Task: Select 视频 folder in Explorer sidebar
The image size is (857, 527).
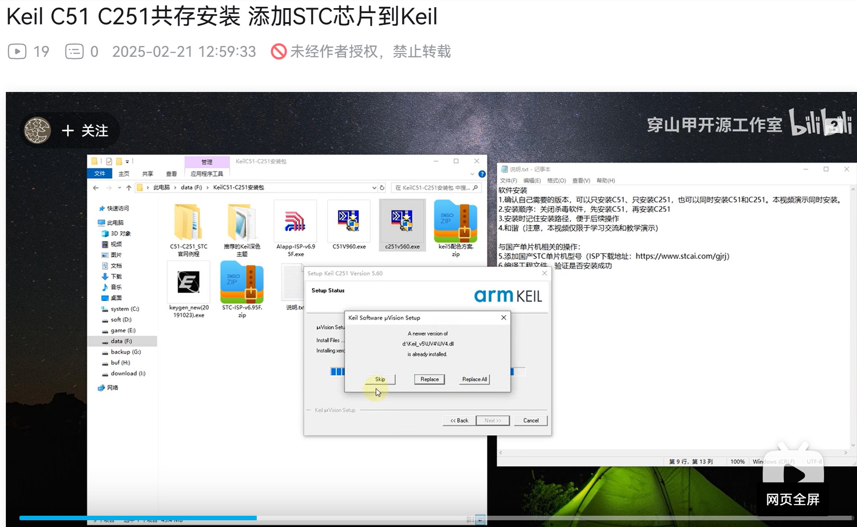Action: click(112, 244)
